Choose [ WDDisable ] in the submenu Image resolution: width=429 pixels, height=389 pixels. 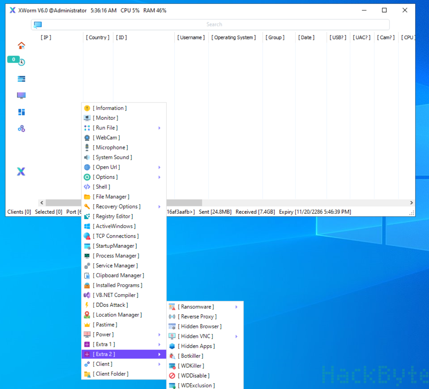tap(205, 376)
